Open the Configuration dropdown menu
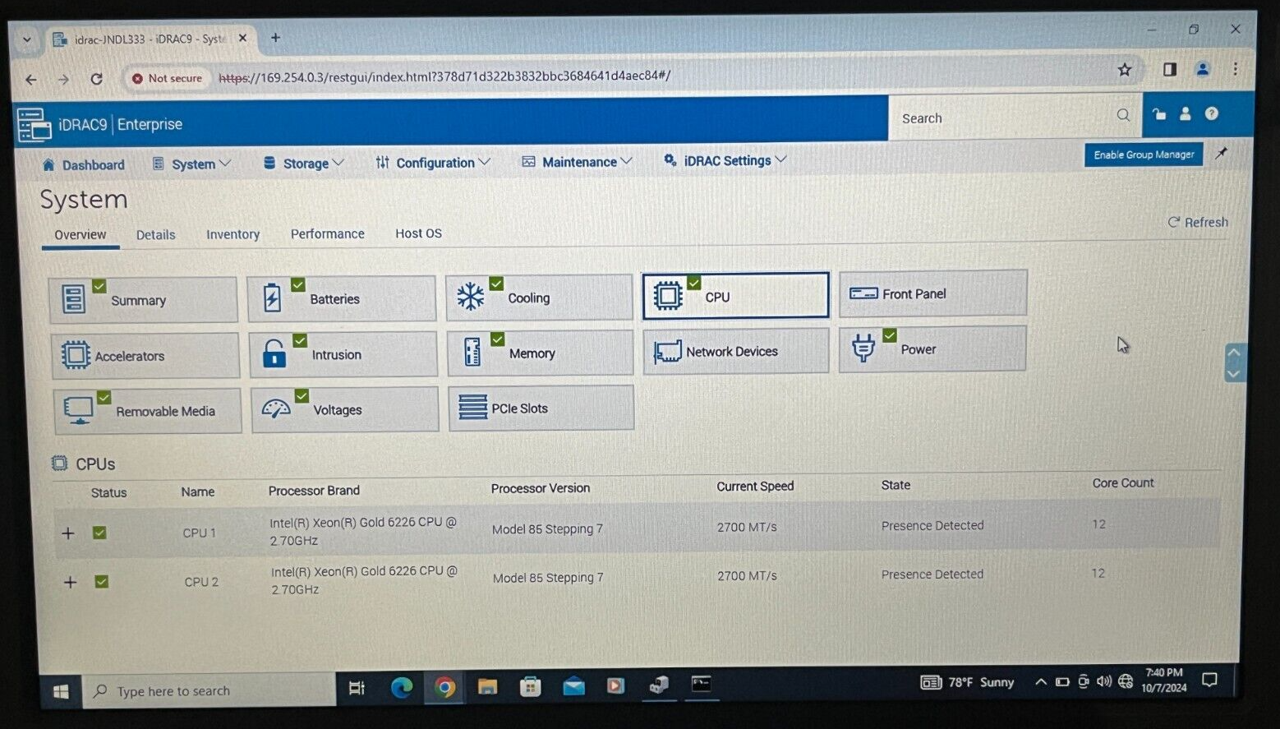 click(x=433, y=163)
